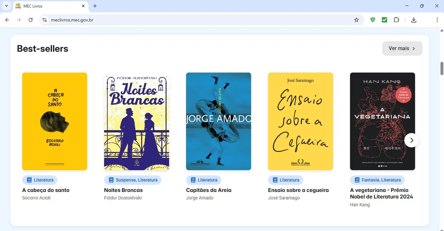The image size is (444, 231).
Task: Bookmark this page with the star icon
Action: tap(357, 20)
